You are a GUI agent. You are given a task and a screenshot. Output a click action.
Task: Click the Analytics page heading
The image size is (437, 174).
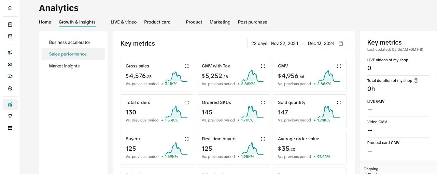(x=59, y=8)
